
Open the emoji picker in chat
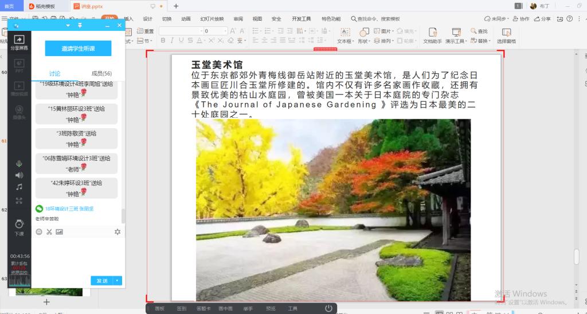pos(39,232)
